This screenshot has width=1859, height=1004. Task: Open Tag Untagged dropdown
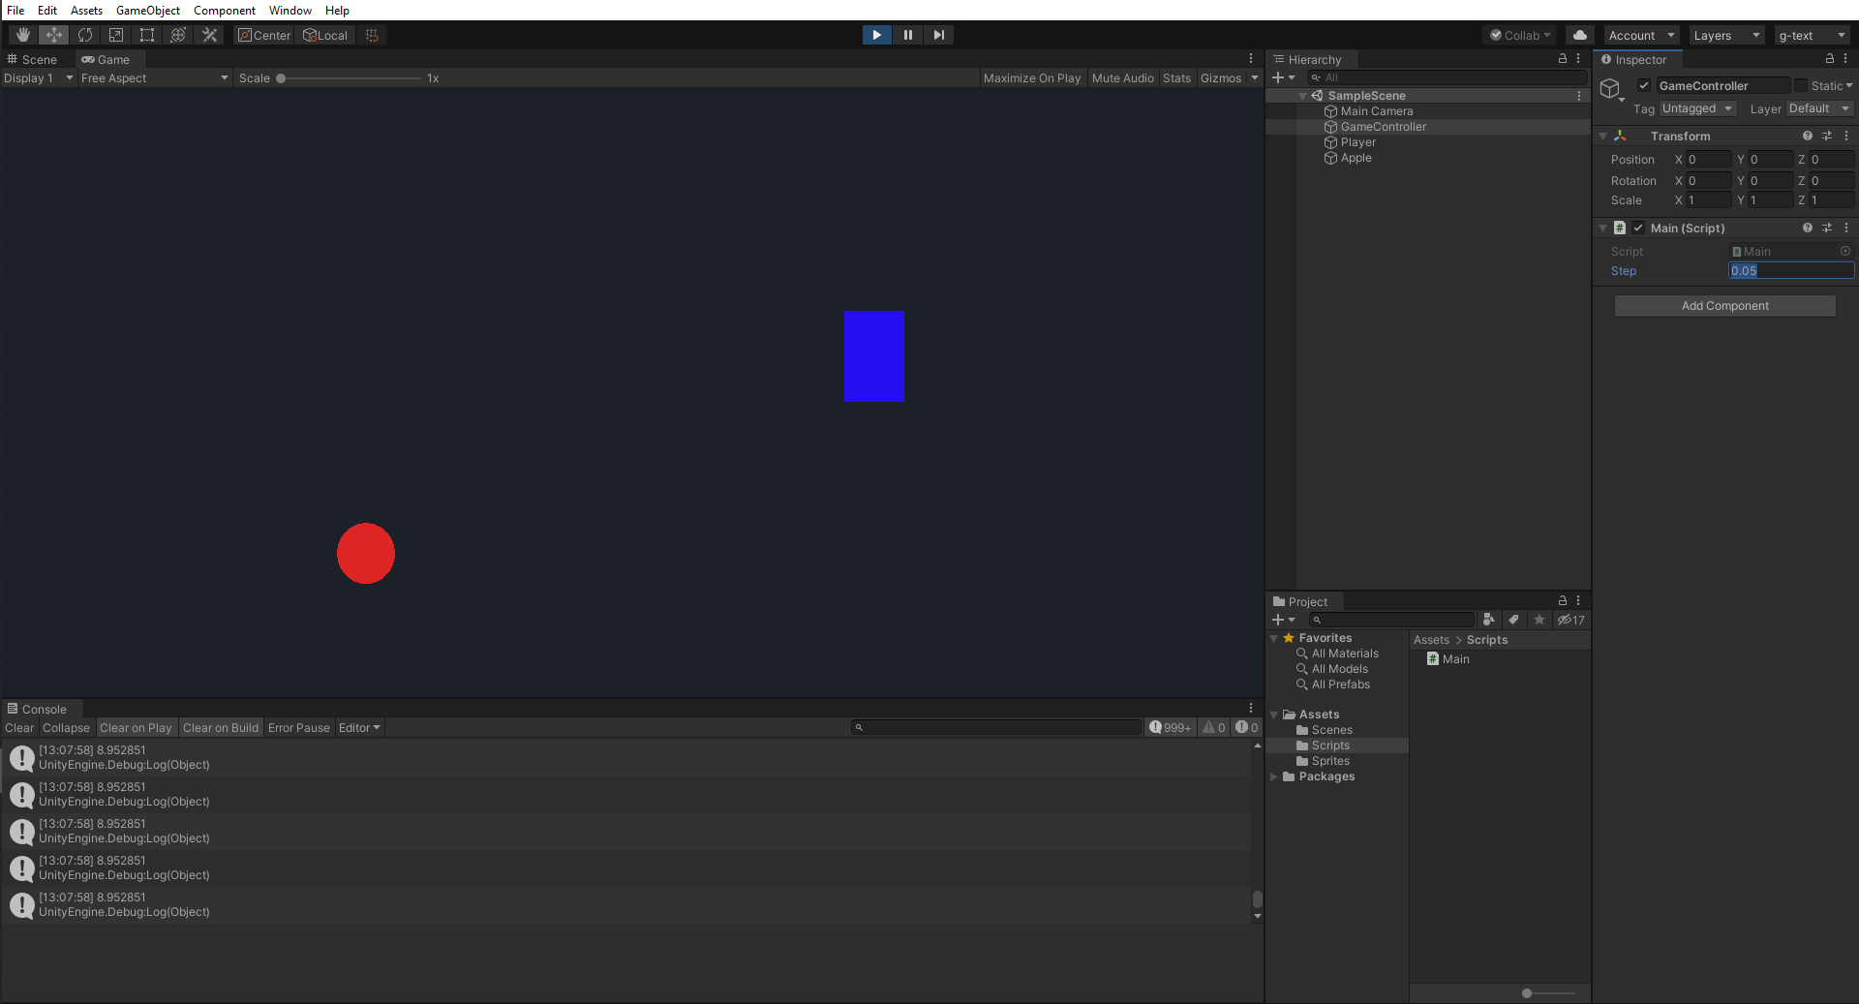pos(1698,108)
